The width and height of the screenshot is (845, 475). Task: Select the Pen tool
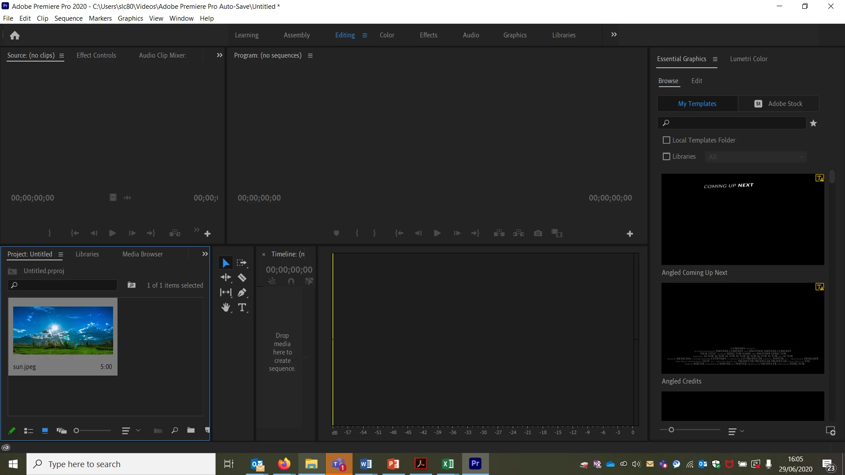coord(242,292)
